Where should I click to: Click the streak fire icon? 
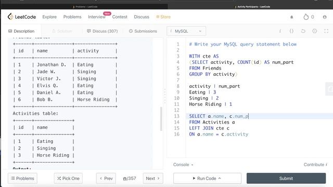[x=306, y=17]
